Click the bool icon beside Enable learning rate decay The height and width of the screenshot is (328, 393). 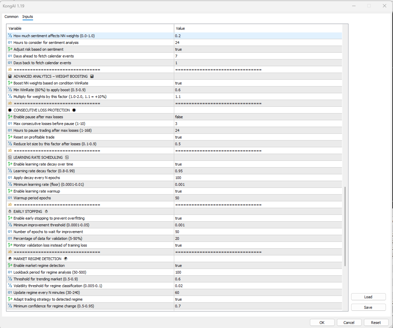pyautogui.click(x=10, y=164)
